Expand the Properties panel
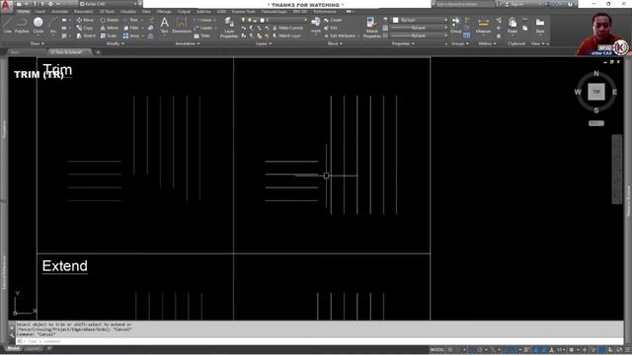Image resolution: width=632 pixels, height=355 pixels. 403,43
